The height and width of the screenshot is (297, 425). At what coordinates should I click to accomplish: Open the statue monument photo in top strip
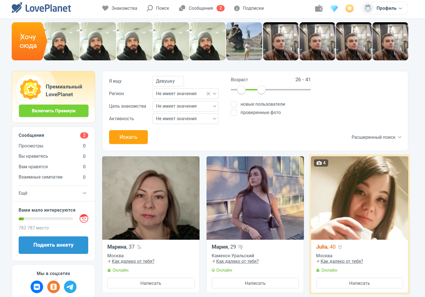tap(244, 41)
